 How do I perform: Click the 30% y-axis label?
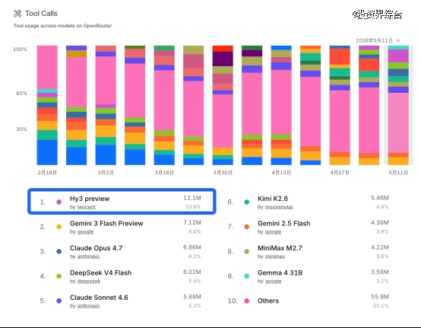click(x=21, y=129)
